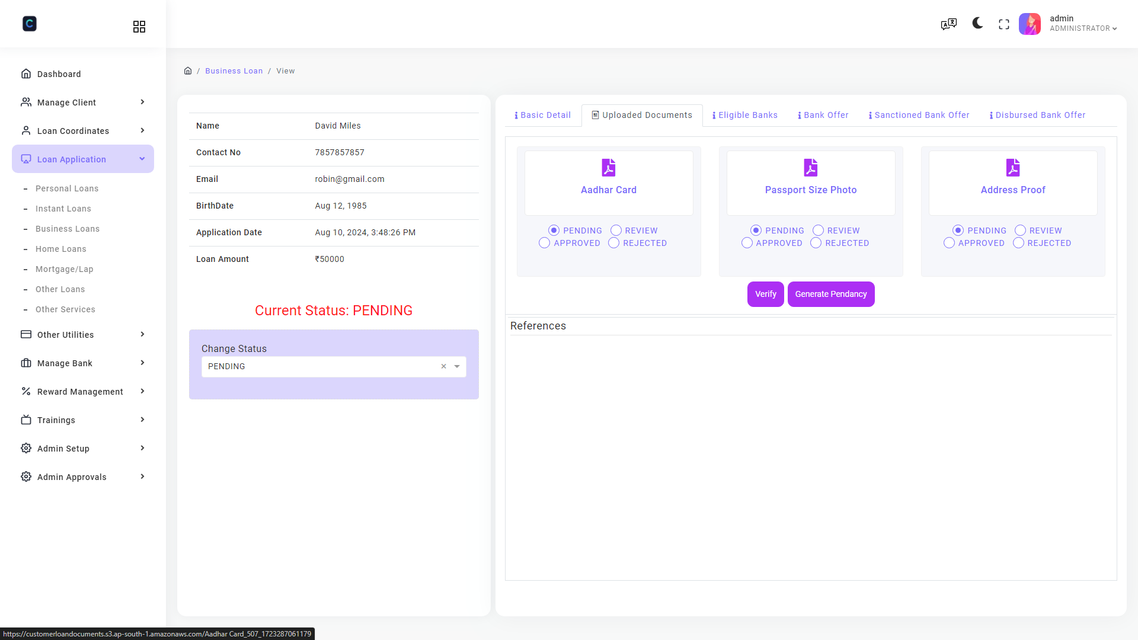The image size is (1138, 640).
Task: Mark Passport Size Photo as APPROVED
Action: coord(746,243)
